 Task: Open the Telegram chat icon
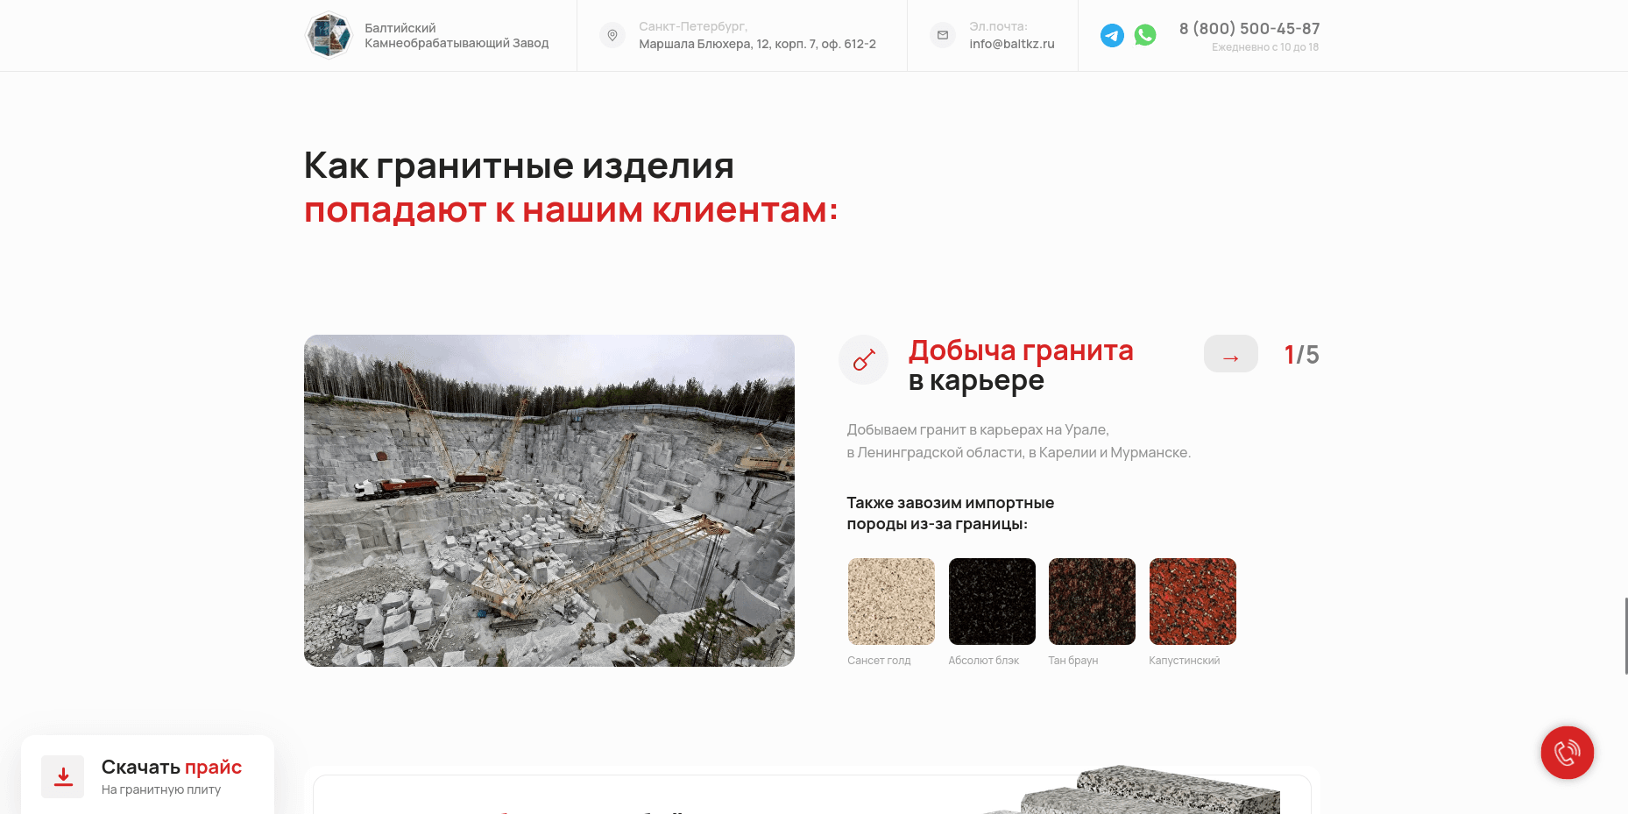(x=1112, y=35)
